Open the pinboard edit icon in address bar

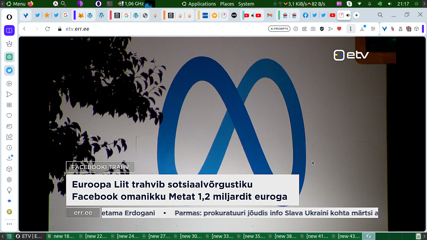click(305, 29)
